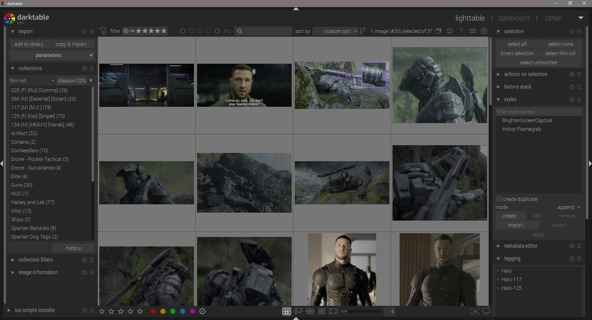Toggle the red color label filter circle
Viewport: 592px width, 320px height.
174,31
